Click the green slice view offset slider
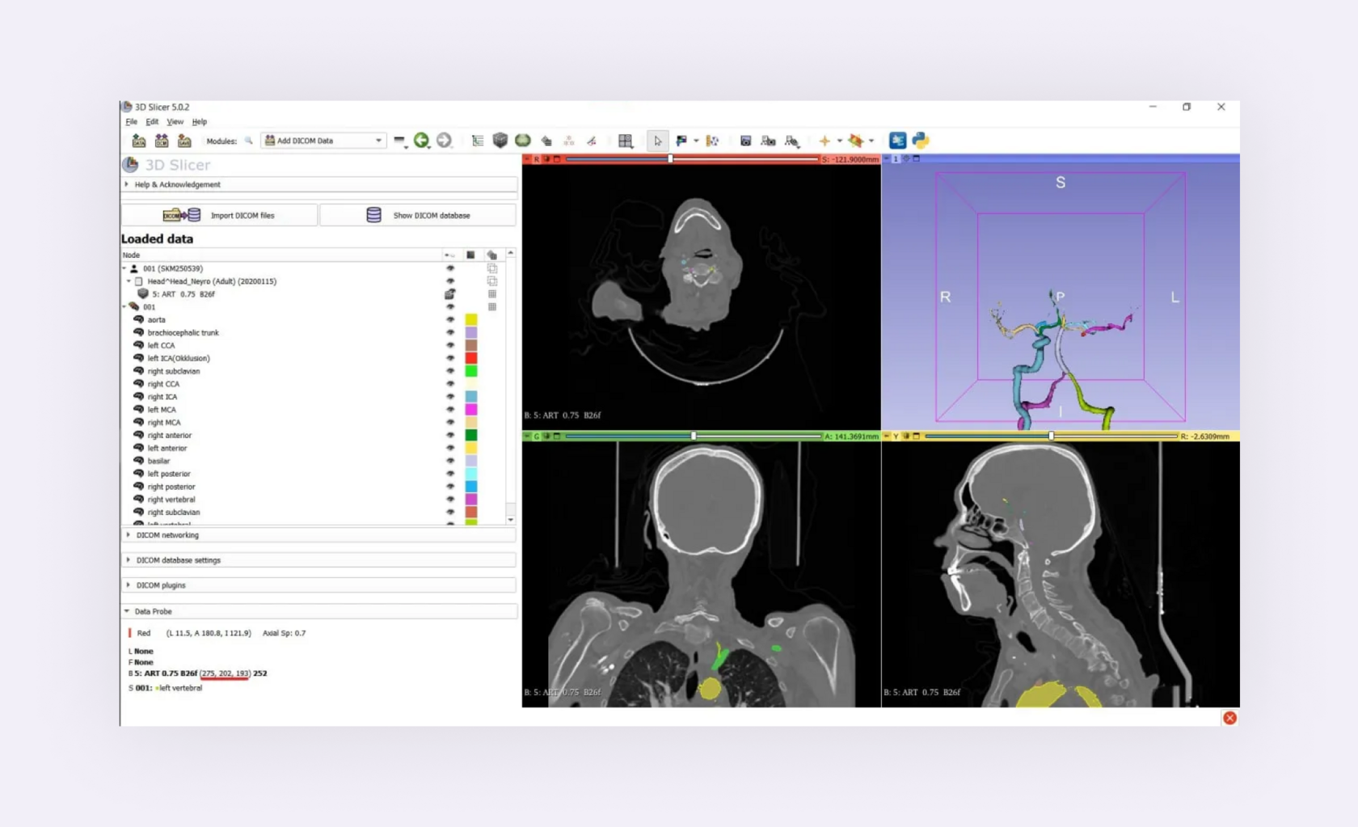1358x827 pixels. pyautogui.click(x=693, y=436)
